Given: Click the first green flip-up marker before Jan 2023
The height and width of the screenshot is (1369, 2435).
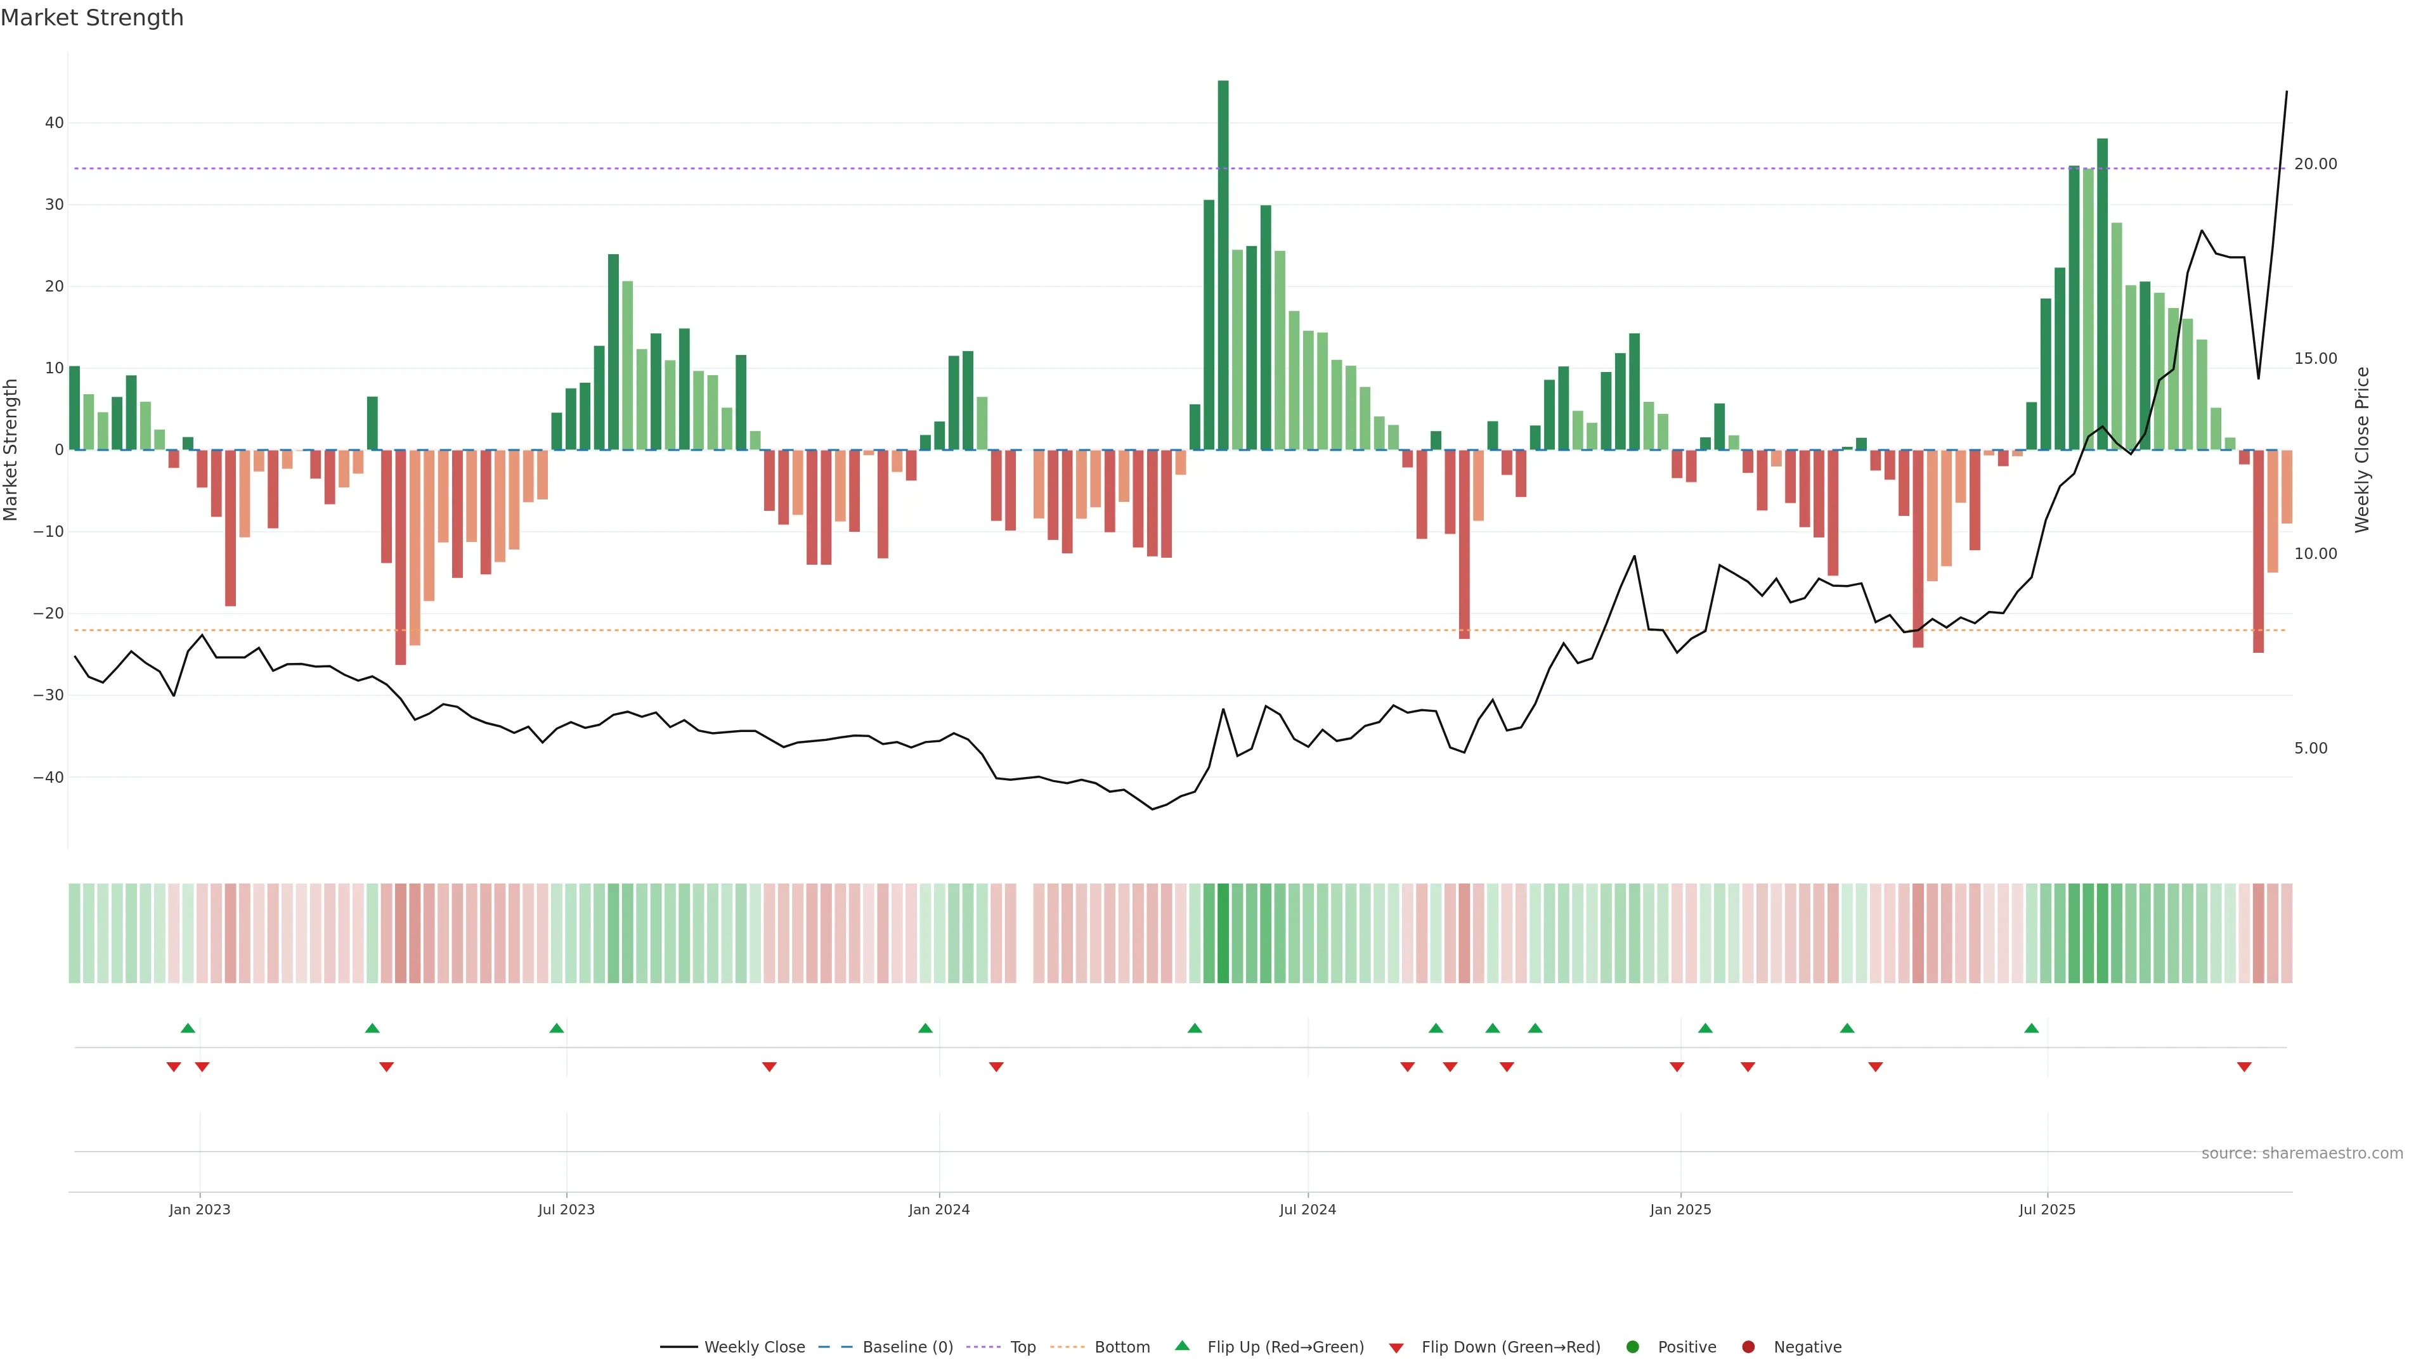Looking at the screenshot, I should coord(188,1028).
